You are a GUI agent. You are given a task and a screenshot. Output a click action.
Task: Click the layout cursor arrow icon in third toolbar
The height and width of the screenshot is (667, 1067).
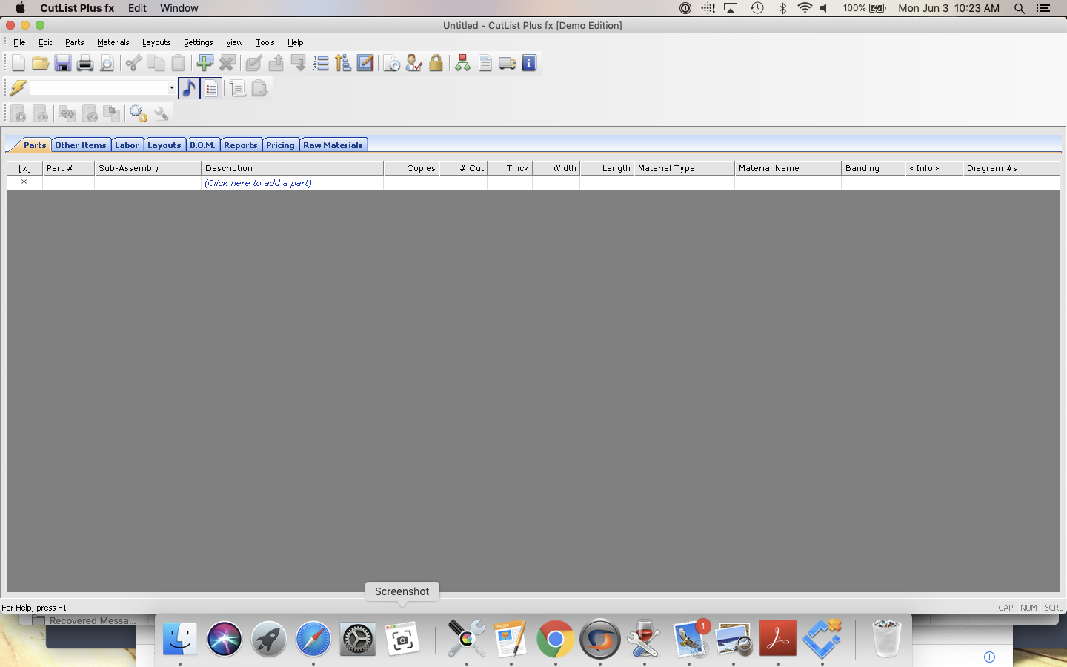pos(112,113)
